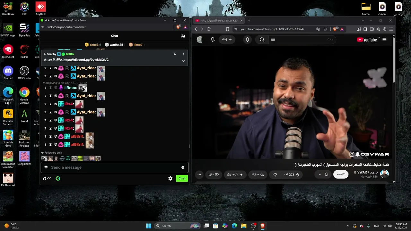Bookmark the YouTube page

point(227,29)
